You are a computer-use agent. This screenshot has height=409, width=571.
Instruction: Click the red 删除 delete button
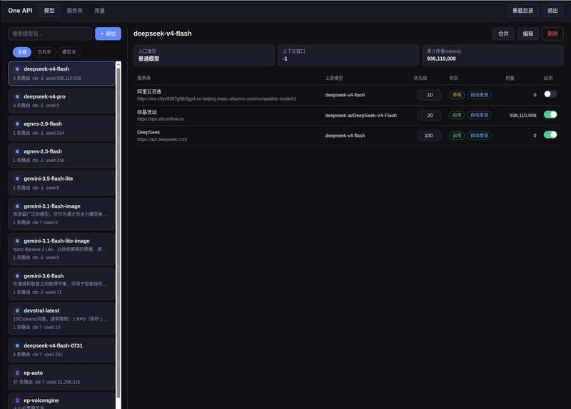pos(552,34)
